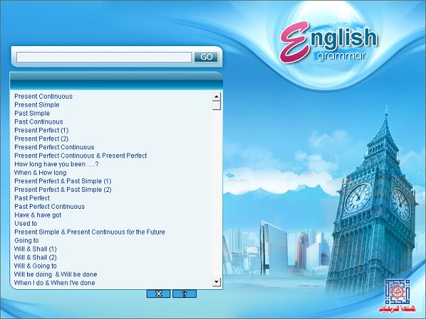Open the Have & have got topic
The width and height of the screenshot is (426, 319).
coord(38,215)
